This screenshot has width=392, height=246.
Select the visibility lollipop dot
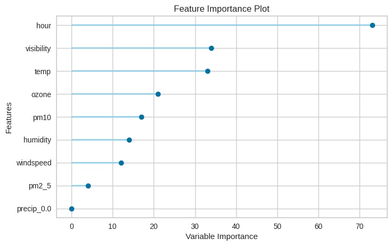point(211,48)
